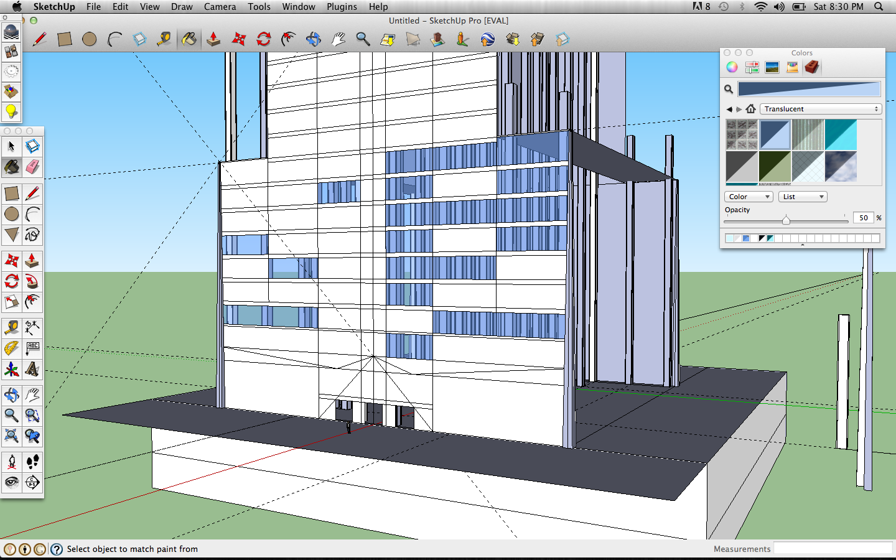This screenshot has width=896, height=560.
Task: Open the List view dropdown
Action: (x=802, y=197)
